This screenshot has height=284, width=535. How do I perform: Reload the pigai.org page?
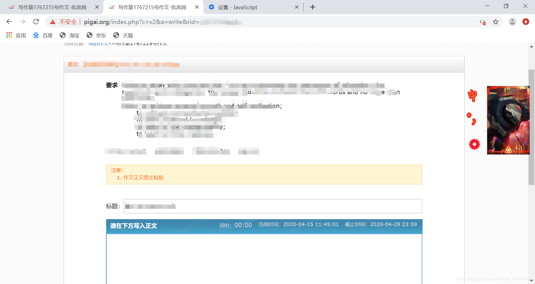click(36, 22)
